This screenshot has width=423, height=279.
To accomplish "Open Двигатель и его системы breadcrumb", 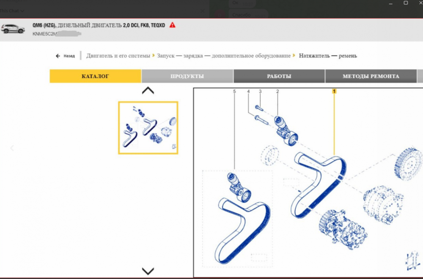I will coord(118,56).
